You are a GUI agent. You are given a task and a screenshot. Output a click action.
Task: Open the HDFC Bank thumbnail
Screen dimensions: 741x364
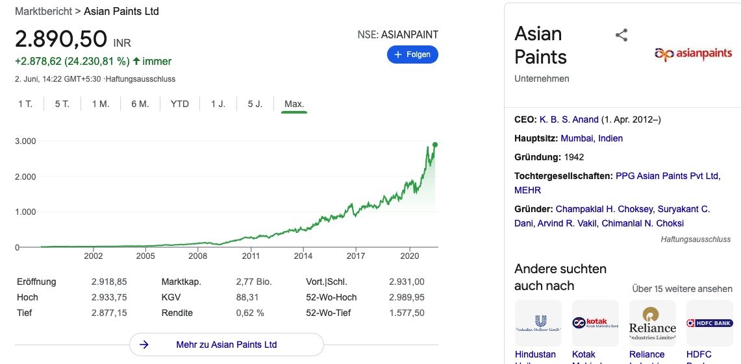710,323
